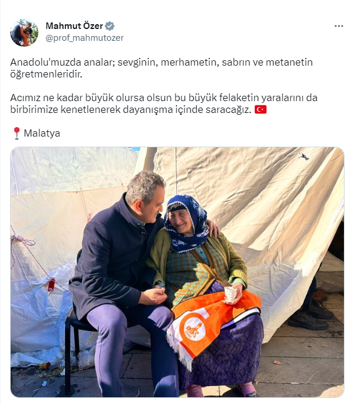Click the circular logo on the orange scarf
This screenshot has width=354, height=405.
pyautogui.click(x=194, y=329)
